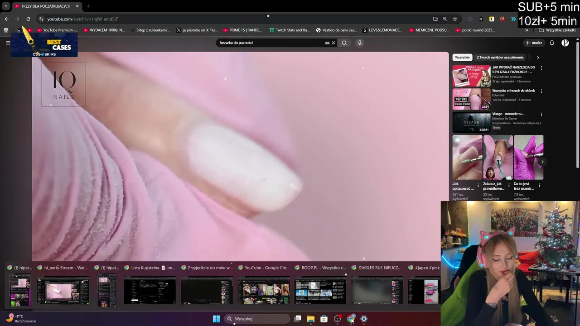Image resolution: width=580 pixels, height=326 pixels.
Task: Close the FREZY DLA POCZĄTKUJĄCYCH tab
Action: click(77, 6)
